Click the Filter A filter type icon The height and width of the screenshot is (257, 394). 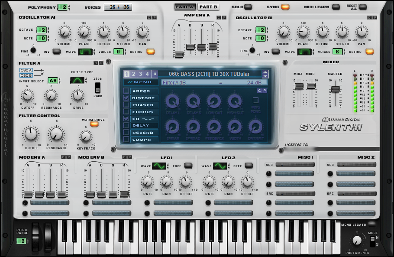(77, 81)
